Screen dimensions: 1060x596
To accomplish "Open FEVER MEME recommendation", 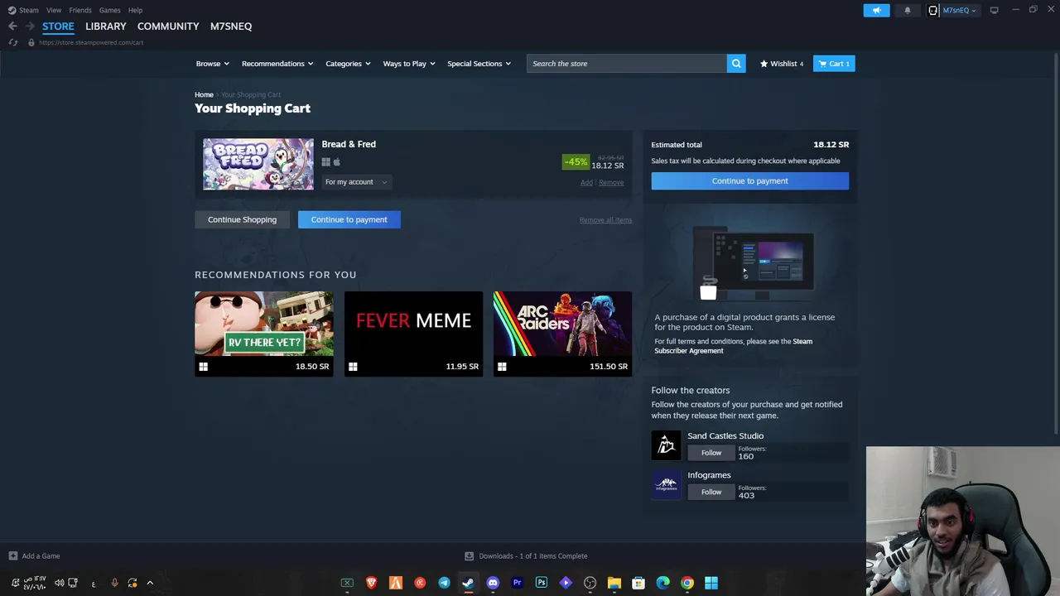I will pos(413,334).
